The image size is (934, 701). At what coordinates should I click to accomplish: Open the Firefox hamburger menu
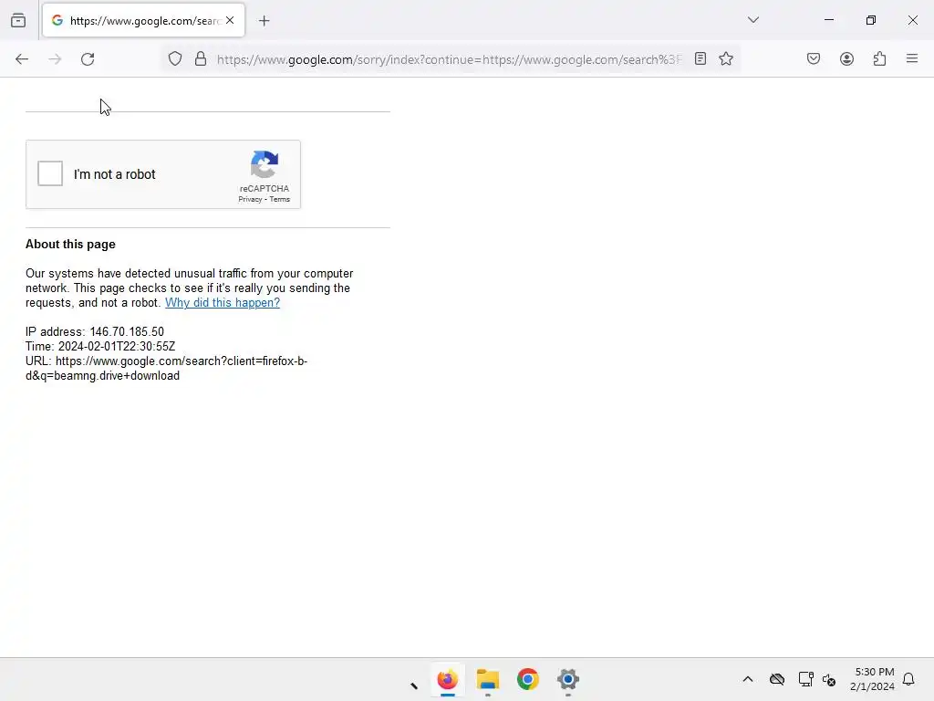pos(912,58)
